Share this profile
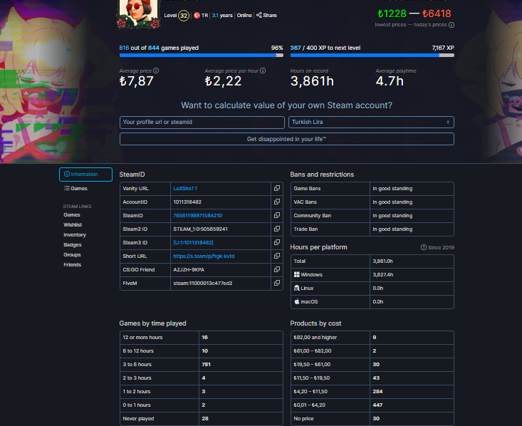 [266, 16]
